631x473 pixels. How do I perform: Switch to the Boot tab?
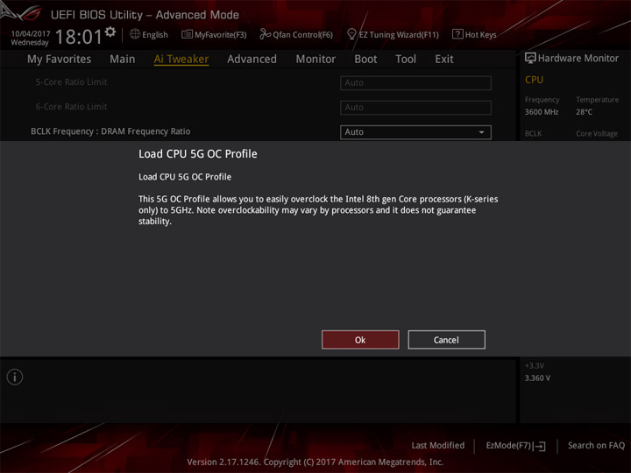pyautogui.click(x=365, y=60)
